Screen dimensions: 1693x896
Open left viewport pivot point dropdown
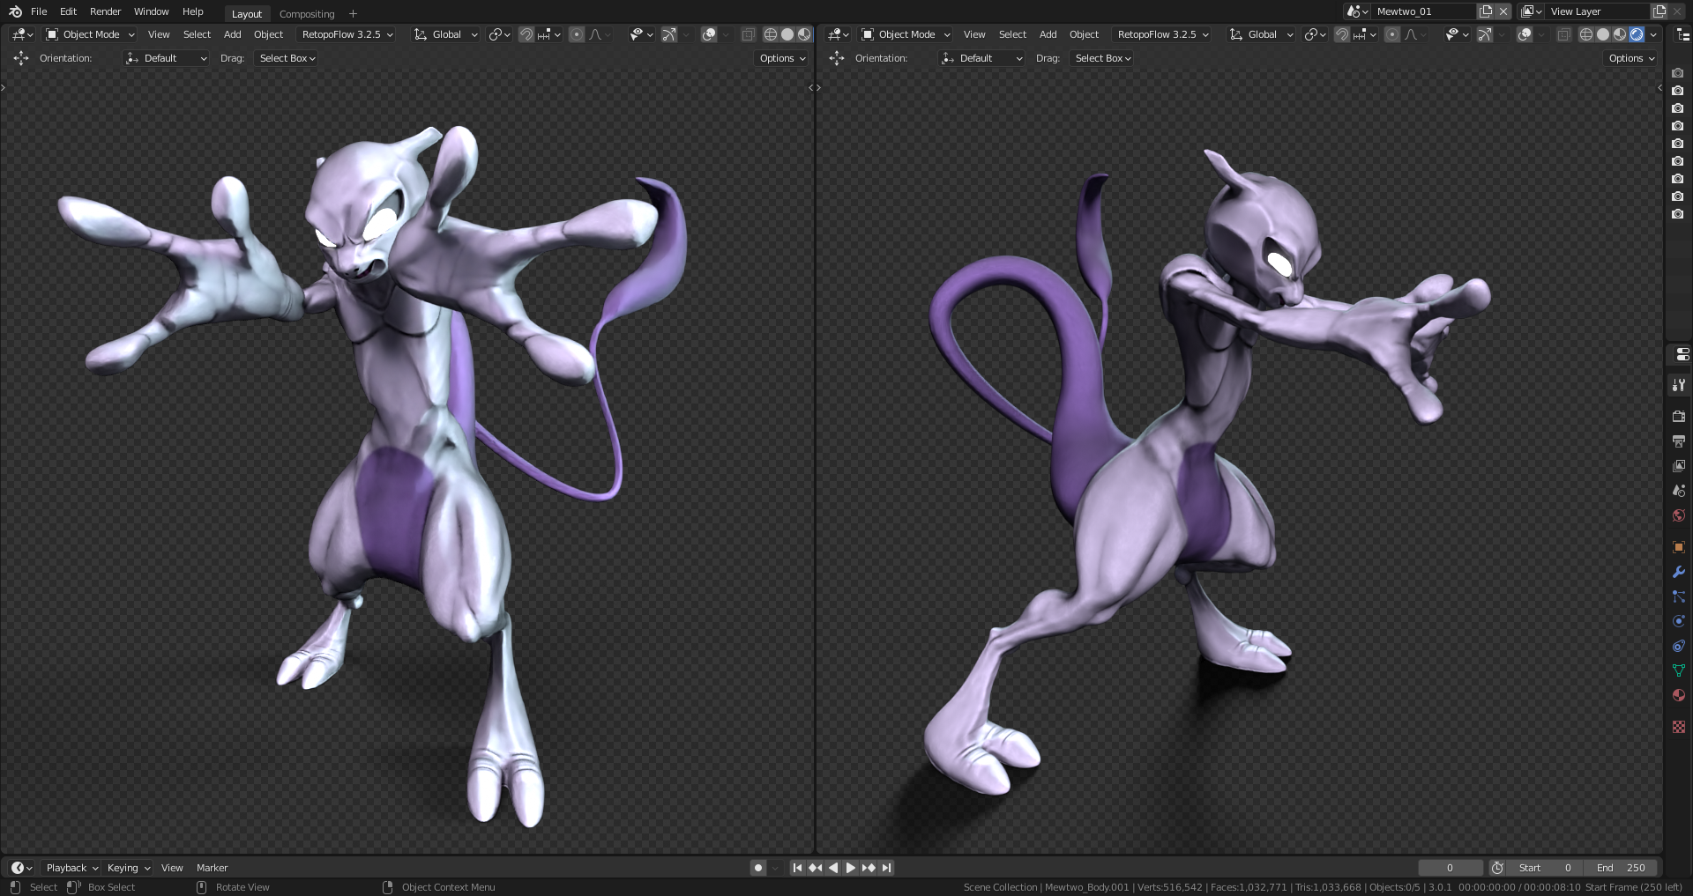[500, 34]
